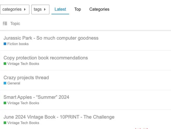Viewport: 171px width, 129px height.
Task: Click Vintage Tech Books under June 2024 topic
Action: click(23, 123)
